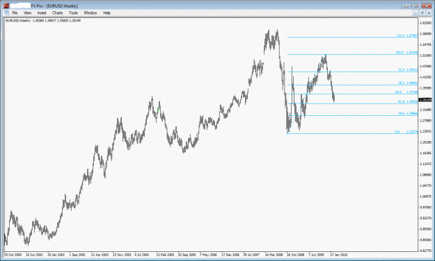Viewport: 435px width, 261px height.
Task: Click the Fibonacci anchor point at the 0.0 low
Action: [x=287, y=134]
